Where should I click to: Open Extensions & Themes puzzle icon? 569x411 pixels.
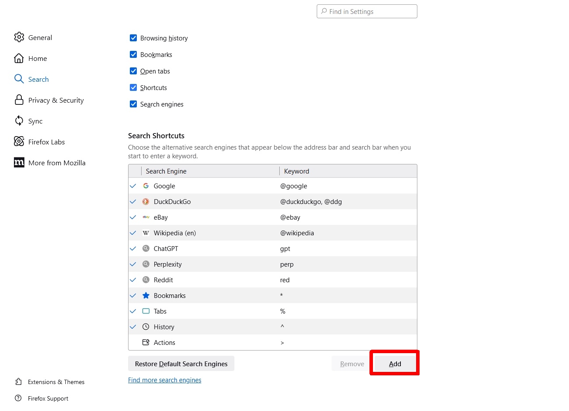18,382
